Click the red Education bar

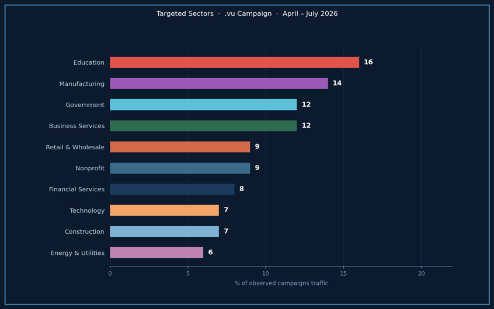[x=234, y=62]
